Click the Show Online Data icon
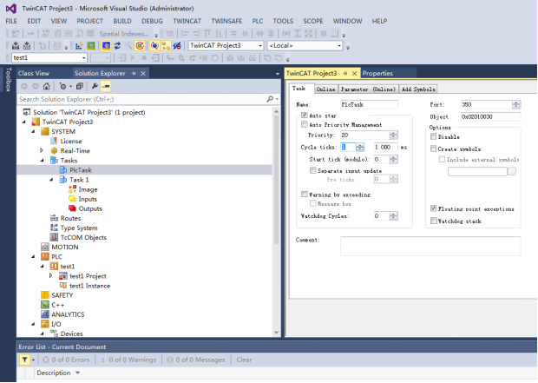This screenshot has height=383, width=538. click(154, 46)
